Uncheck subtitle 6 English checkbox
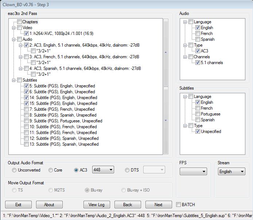253x220 pixels. pyautogui.click(x=26, y=91)
